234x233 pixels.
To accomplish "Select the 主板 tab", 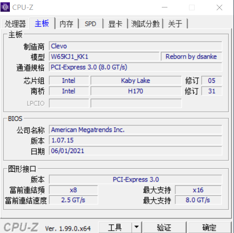I will pos(42,23).
